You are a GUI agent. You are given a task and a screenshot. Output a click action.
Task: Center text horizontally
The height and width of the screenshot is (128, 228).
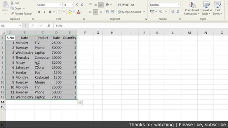(95, 12)
